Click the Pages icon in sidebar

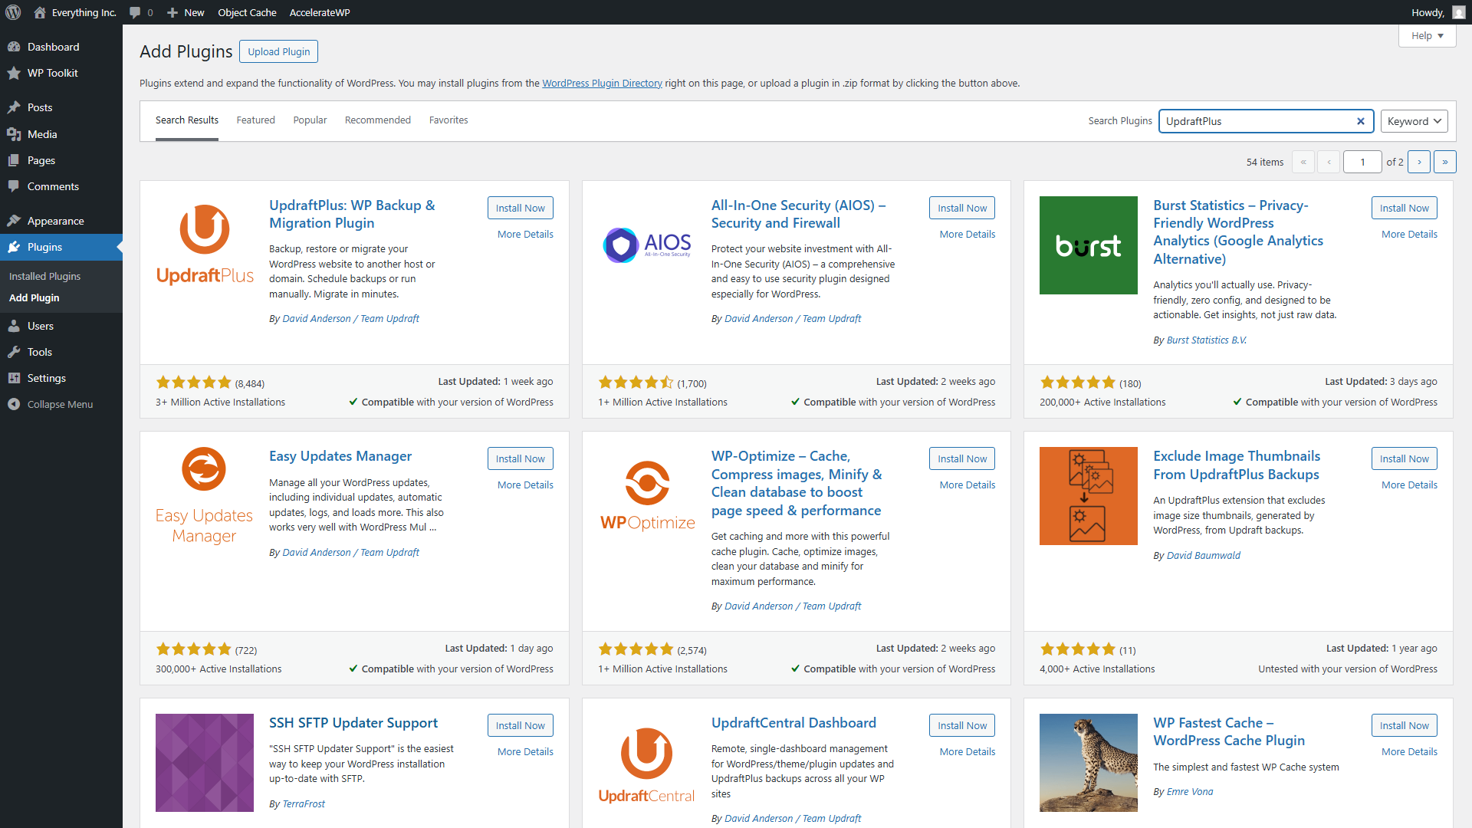point(14,160)
